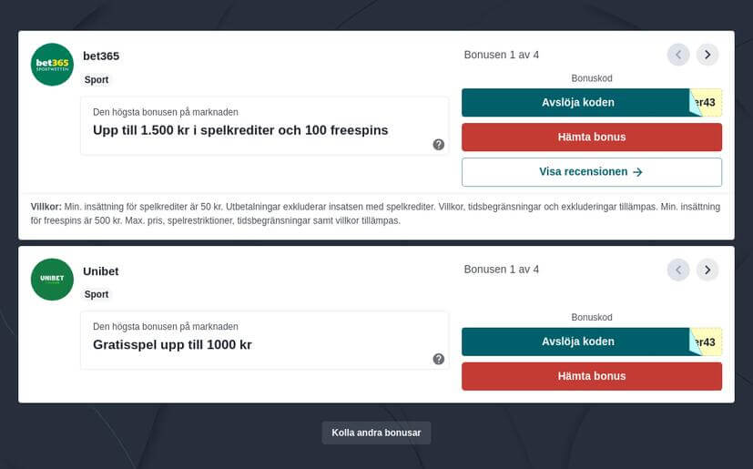This screenshot has width=753, height=469.
Task: Reveal the Unibet bonus code
Action: (x=578, y=342)
